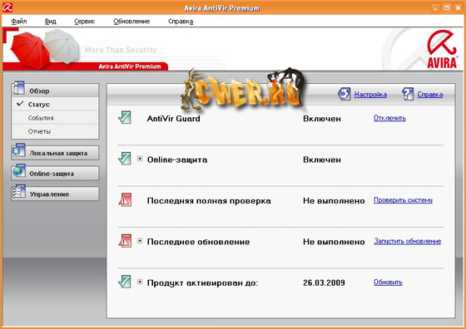Click the Обновить license link

[x=388, y=282]
